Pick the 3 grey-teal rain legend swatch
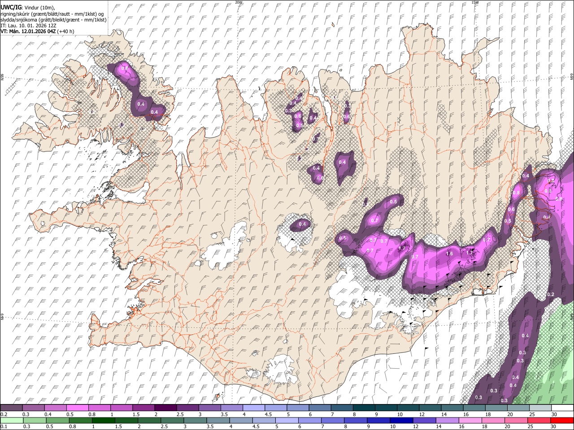The height and width of the screenshot is (430, 574). (195, 420)
